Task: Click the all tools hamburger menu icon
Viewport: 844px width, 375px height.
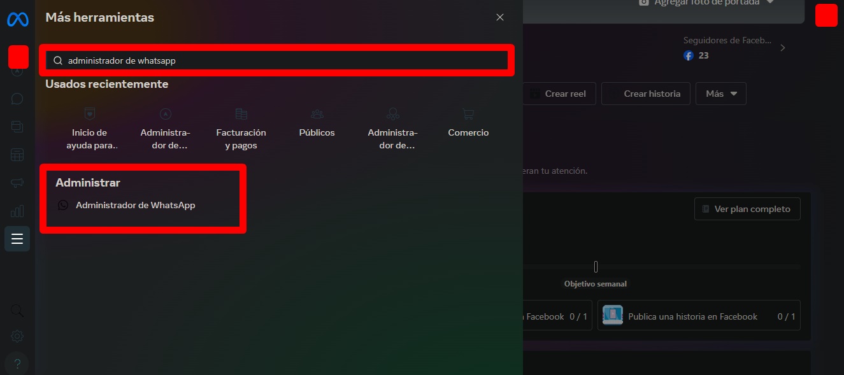Action: (17, 239)
